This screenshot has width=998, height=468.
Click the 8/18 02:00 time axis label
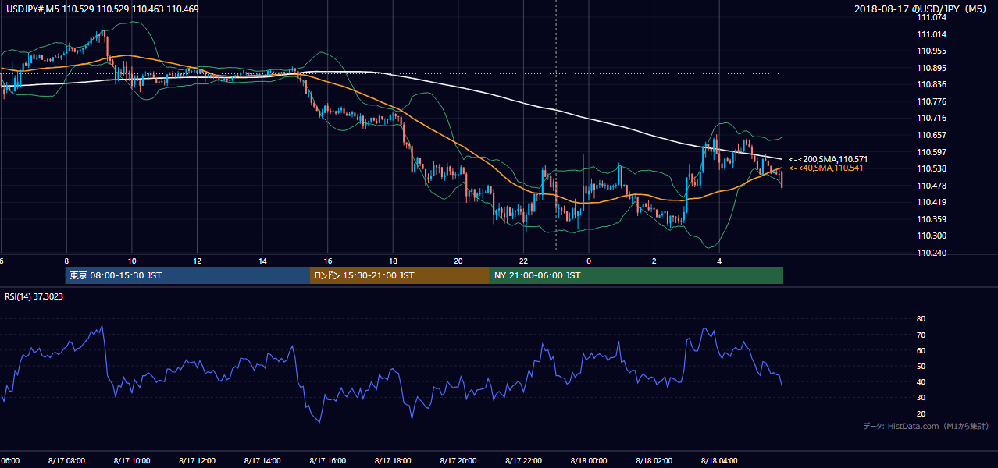pos(654,460)
